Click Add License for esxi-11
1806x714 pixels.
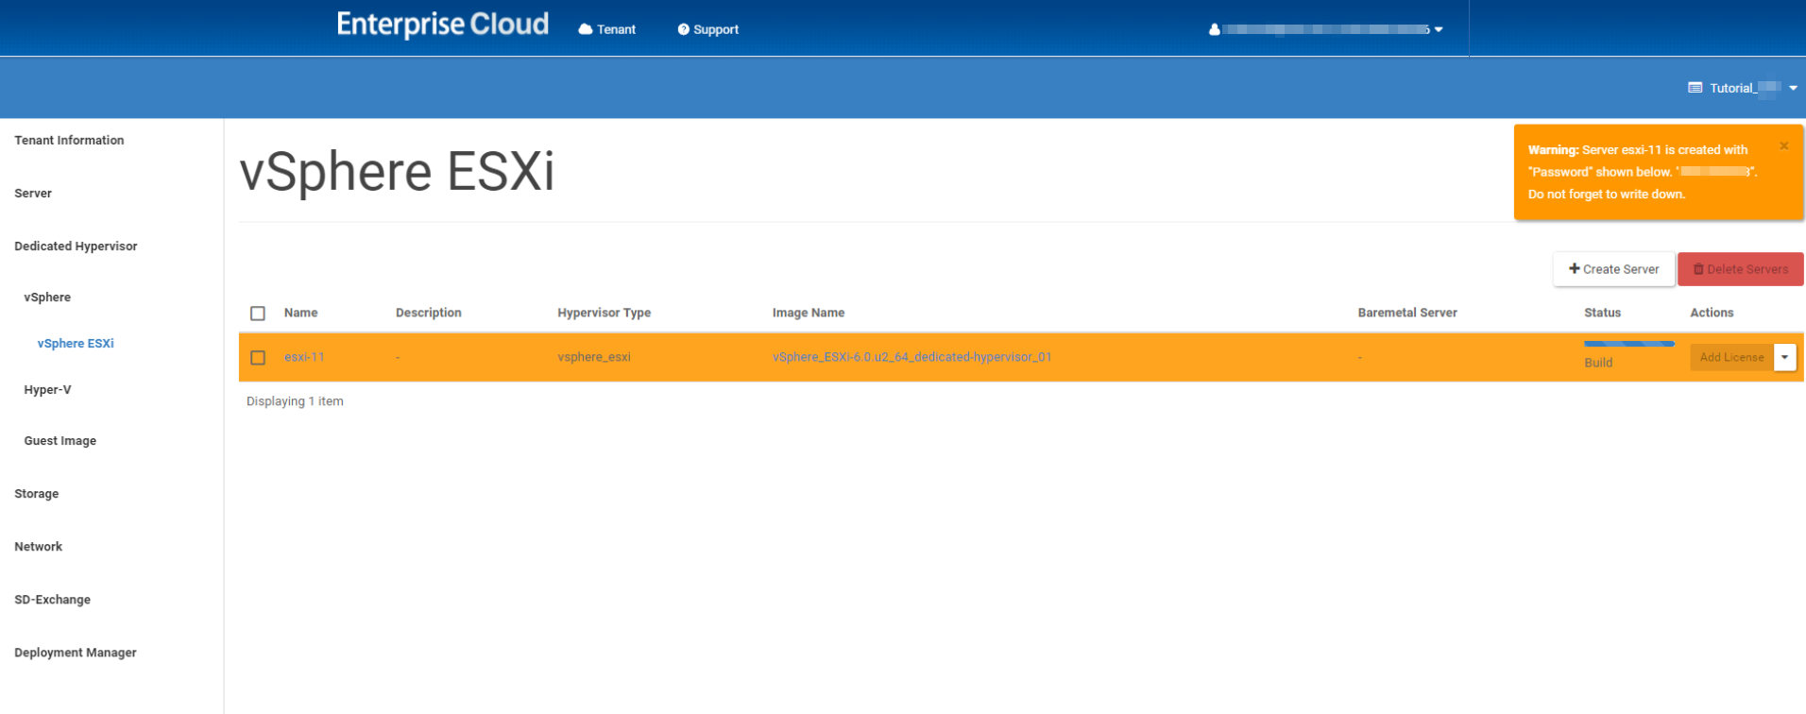coord(1731,357)
